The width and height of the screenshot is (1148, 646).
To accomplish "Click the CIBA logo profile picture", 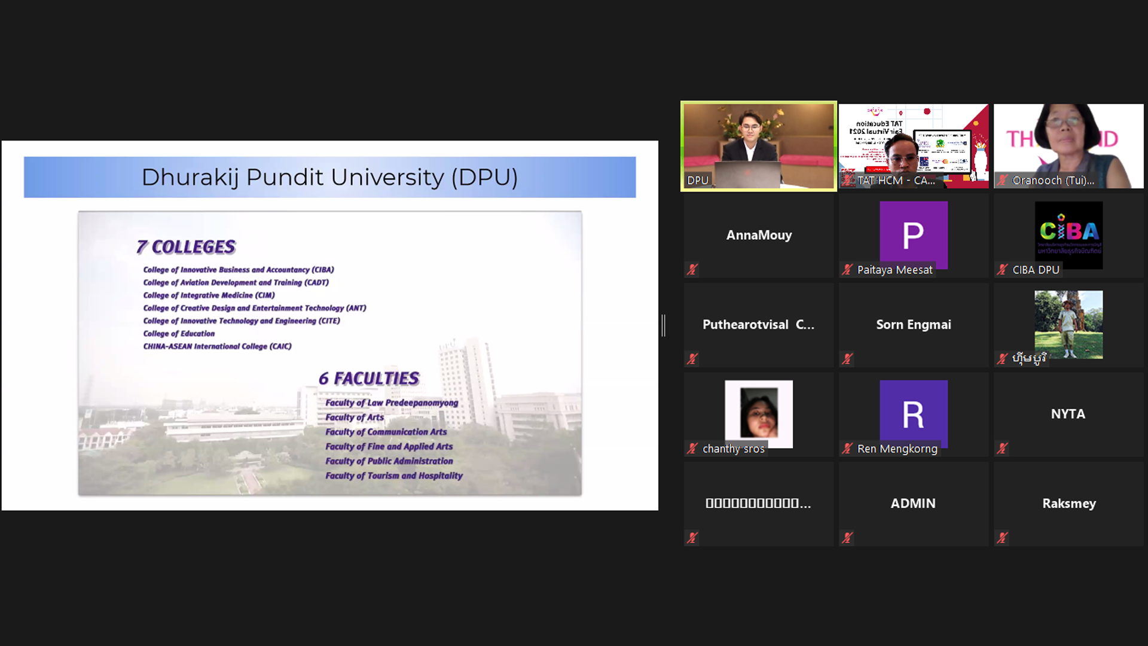I will [1068, 234].
